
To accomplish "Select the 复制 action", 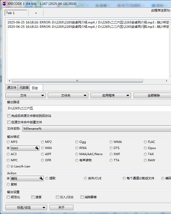I will pyautogui.click(x=8, y=185).
